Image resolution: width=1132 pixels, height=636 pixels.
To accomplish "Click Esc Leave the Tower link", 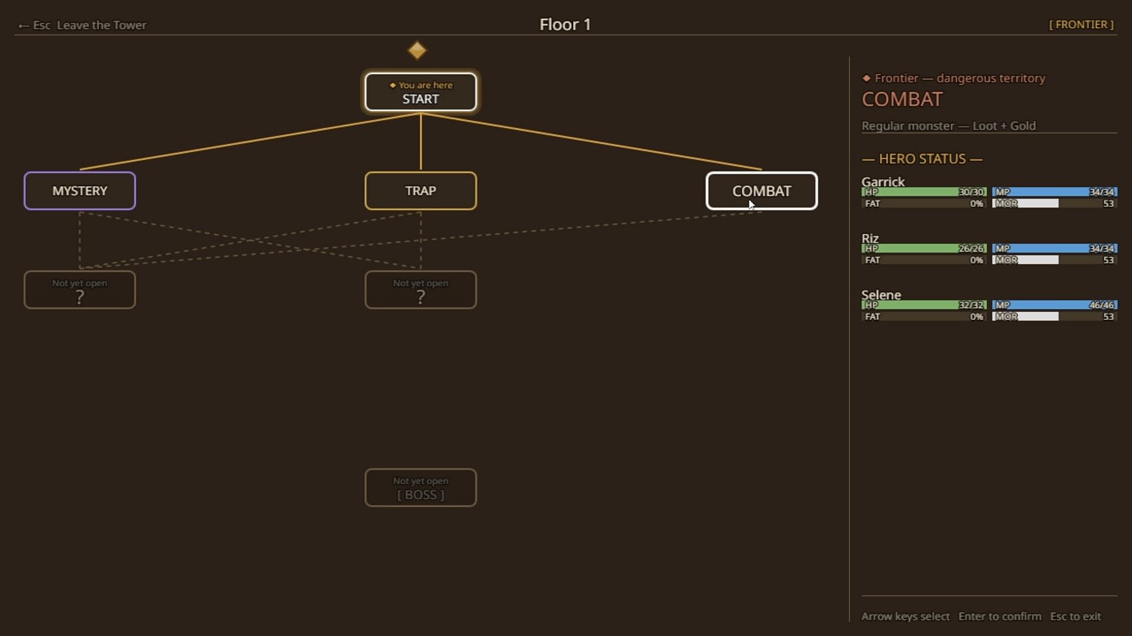I will (x=83, y=25).
